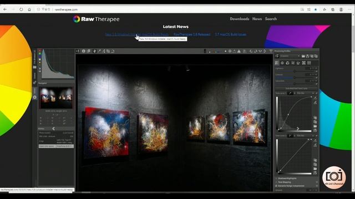Screen dimensions: 355x199
Task: Open the browser collections icon
Action: 333,9
